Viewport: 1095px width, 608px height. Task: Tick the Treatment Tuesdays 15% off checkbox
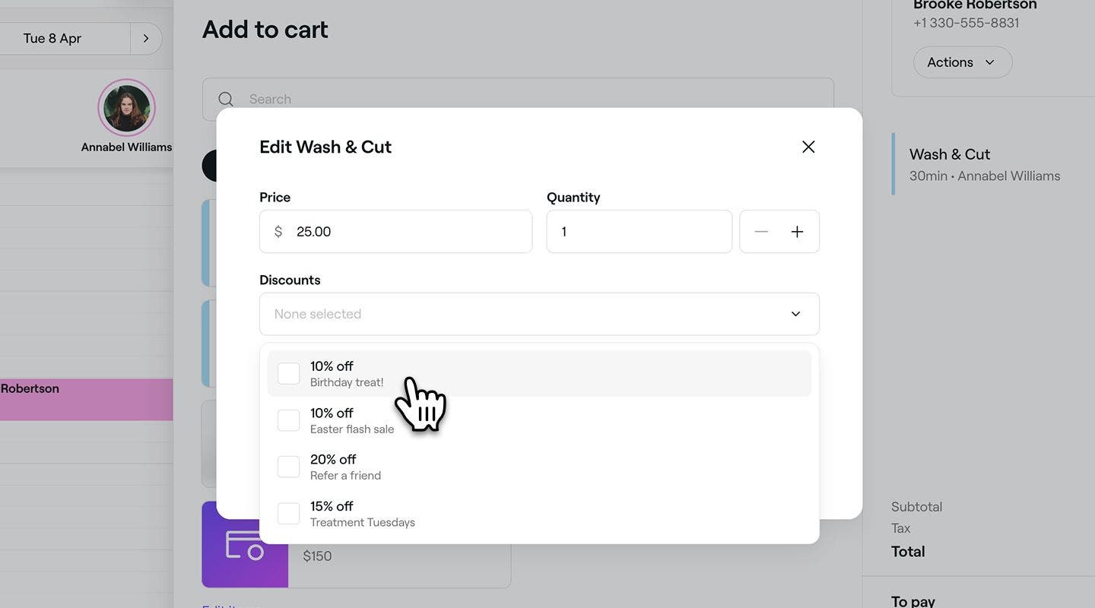(x=288, y=514)
